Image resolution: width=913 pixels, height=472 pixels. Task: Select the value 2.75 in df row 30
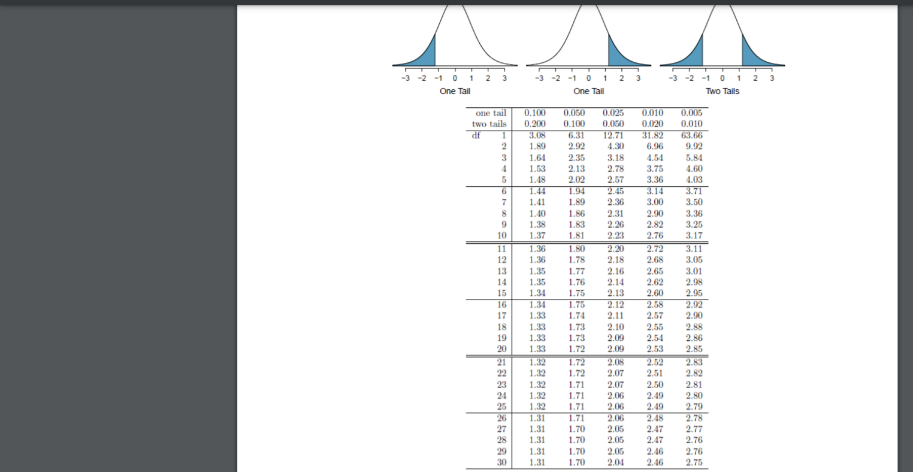coord(694,462)
